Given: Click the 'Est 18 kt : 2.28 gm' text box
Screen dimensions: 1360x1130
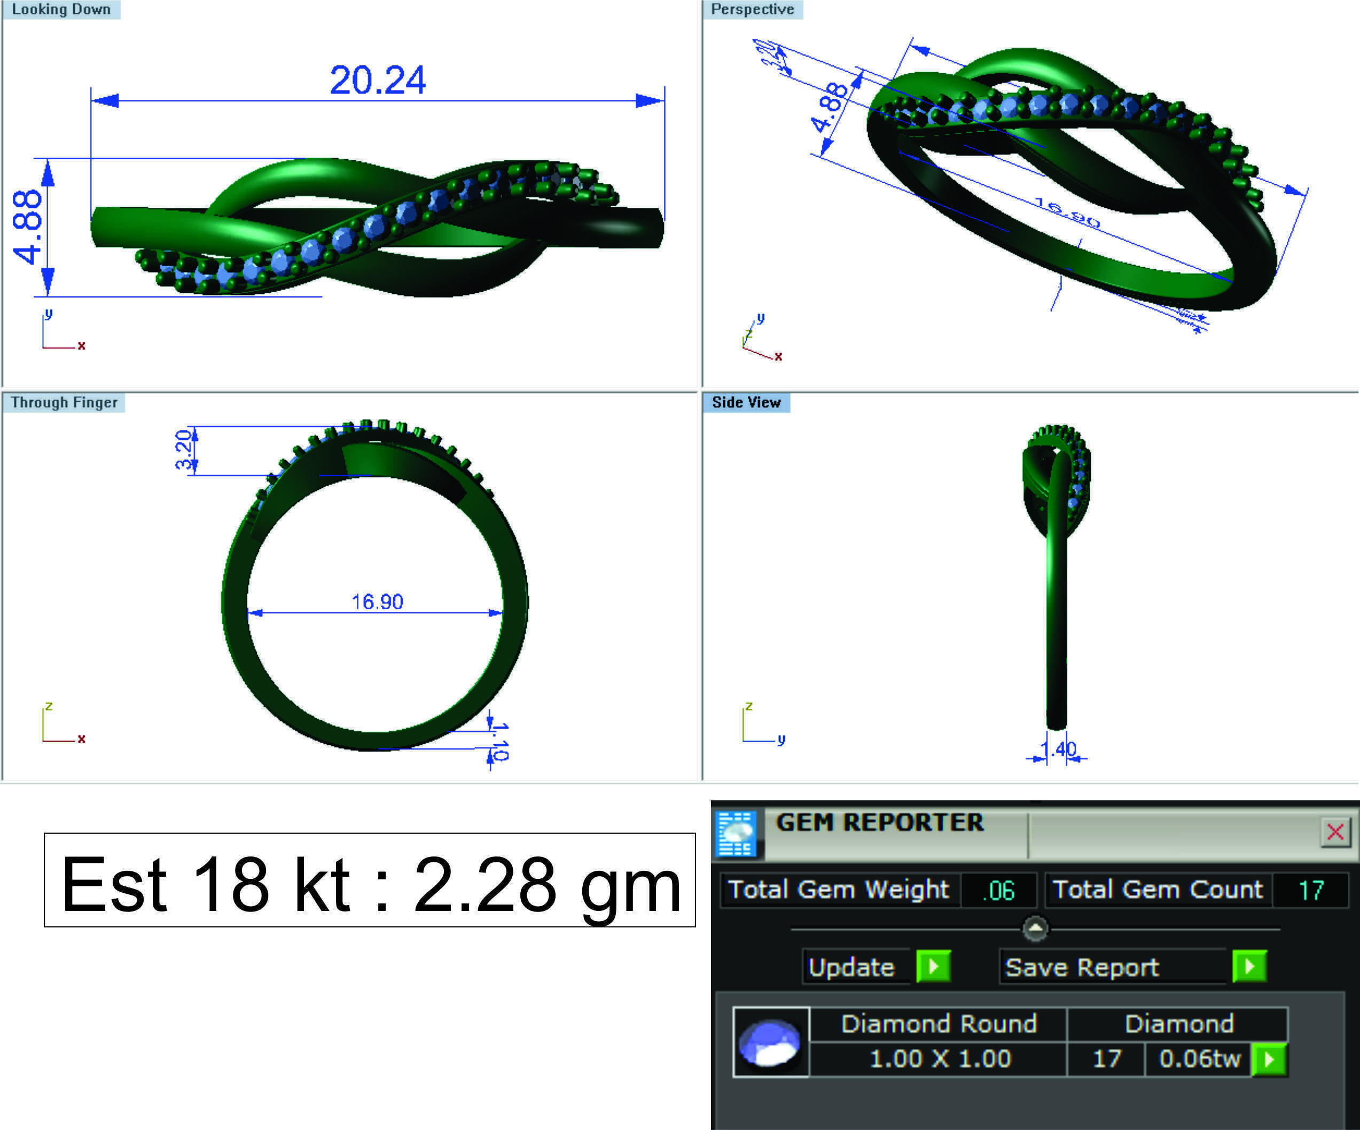Looking at the screenshot, I should [370, 880].
